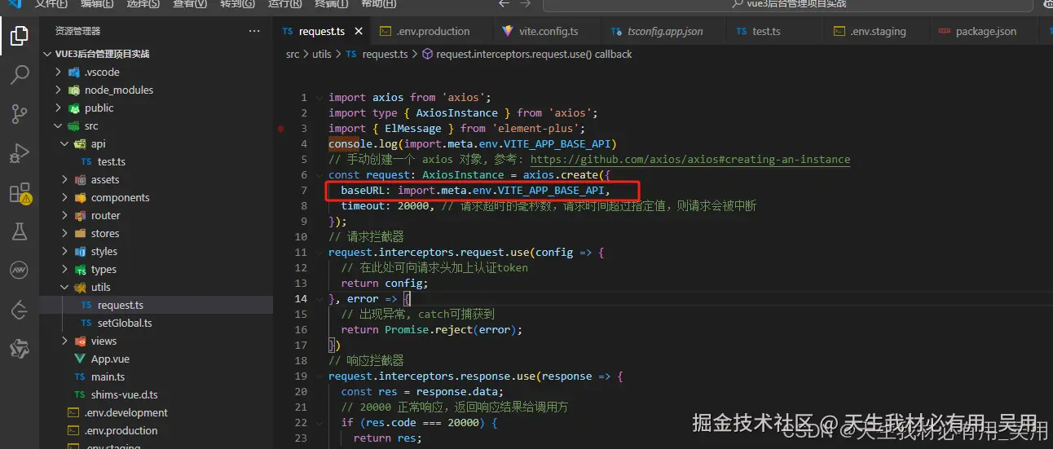Click 'response.data' in line 20
The width and height of the screenshot is (1053, 449).
click(456, 391)
